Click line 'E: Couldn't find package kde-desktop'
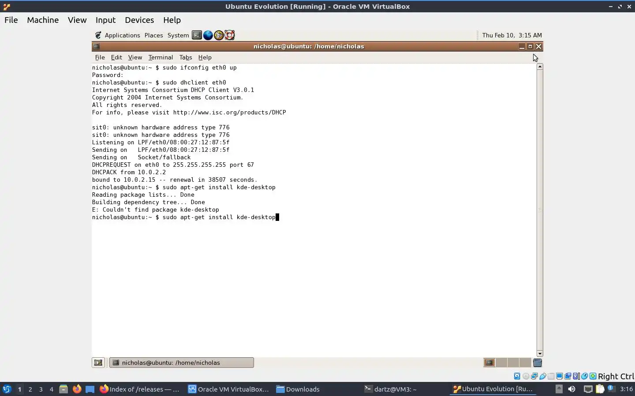 tap(156, 210)
